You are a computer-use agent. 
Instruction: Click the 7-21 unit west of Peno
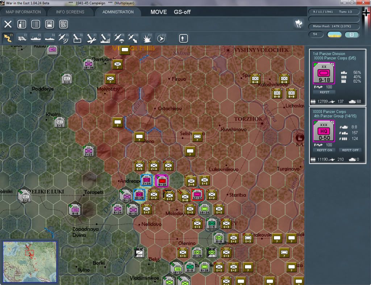click(x=88, y=151)
